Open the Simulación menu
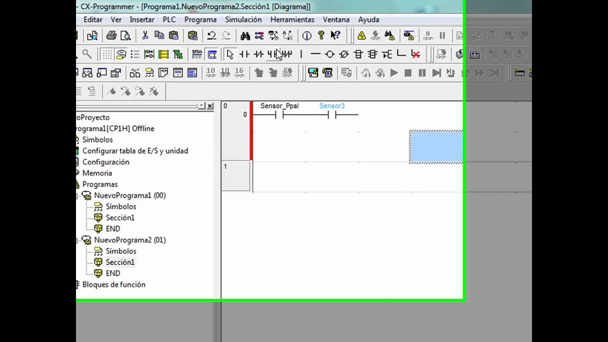The height and width of the screenshot is (342, 608). click(x=243, y=19)
